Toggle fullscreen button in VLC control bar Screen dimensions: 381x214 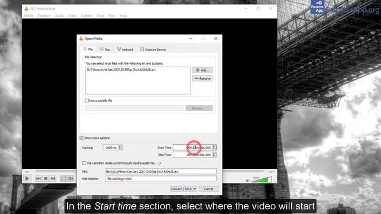pyautogui.click(x=63, y=178)
